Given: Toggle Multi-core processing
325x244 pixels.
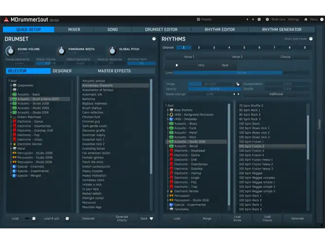Looking at the screenshot, I should click(x=278, y=20).
